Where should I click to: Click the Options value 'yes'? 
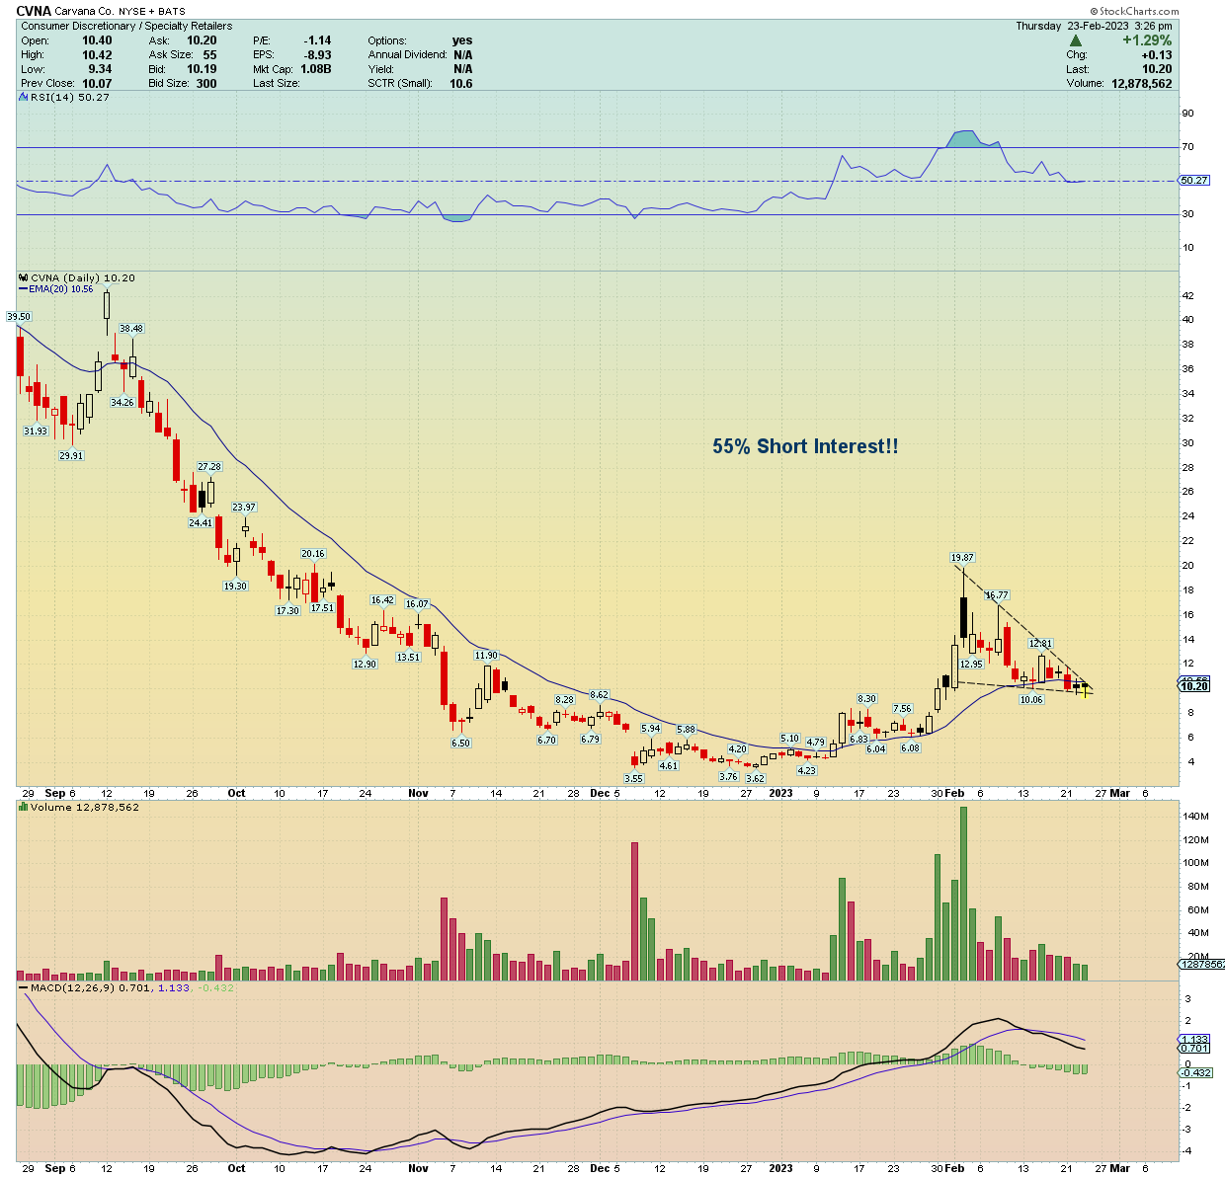click(462, 40)
